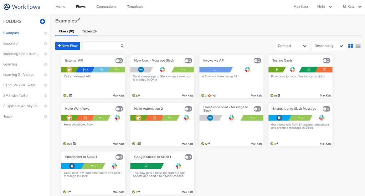This screenshot has width=365, height=196.
Task: Open the Learning 2 - Videos folder
Action: coord(19,75)
